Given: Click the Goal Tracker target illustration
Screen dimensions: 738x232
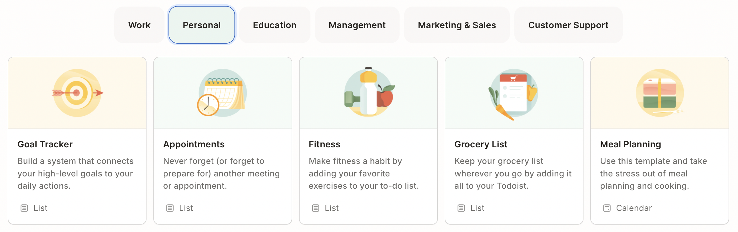Looking at the screenshot, I should click(77, 93).
